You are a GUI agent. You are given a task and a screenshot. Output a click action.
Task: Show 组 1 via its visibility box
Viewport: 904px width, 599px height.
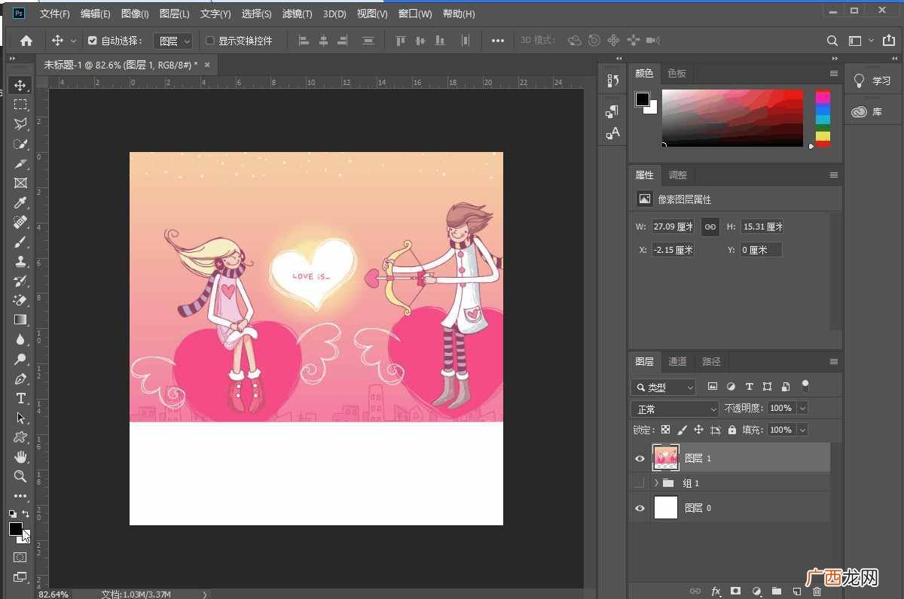pyautogui.click(x=640, y=482)
